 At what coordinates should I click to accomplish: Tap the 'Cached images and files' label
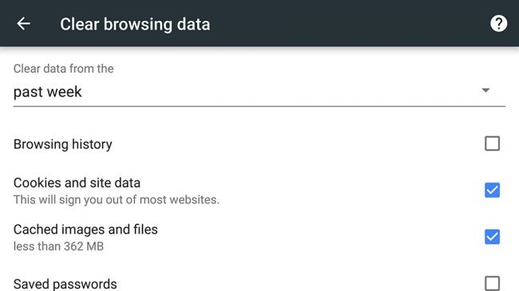click(x=85, y=230)
